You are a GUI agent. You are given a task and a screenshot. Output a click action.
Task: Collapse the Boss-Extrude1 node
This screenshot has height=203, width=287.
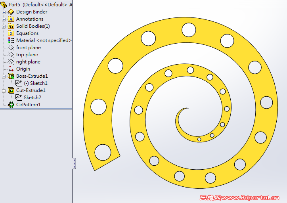tap(4, 77)
